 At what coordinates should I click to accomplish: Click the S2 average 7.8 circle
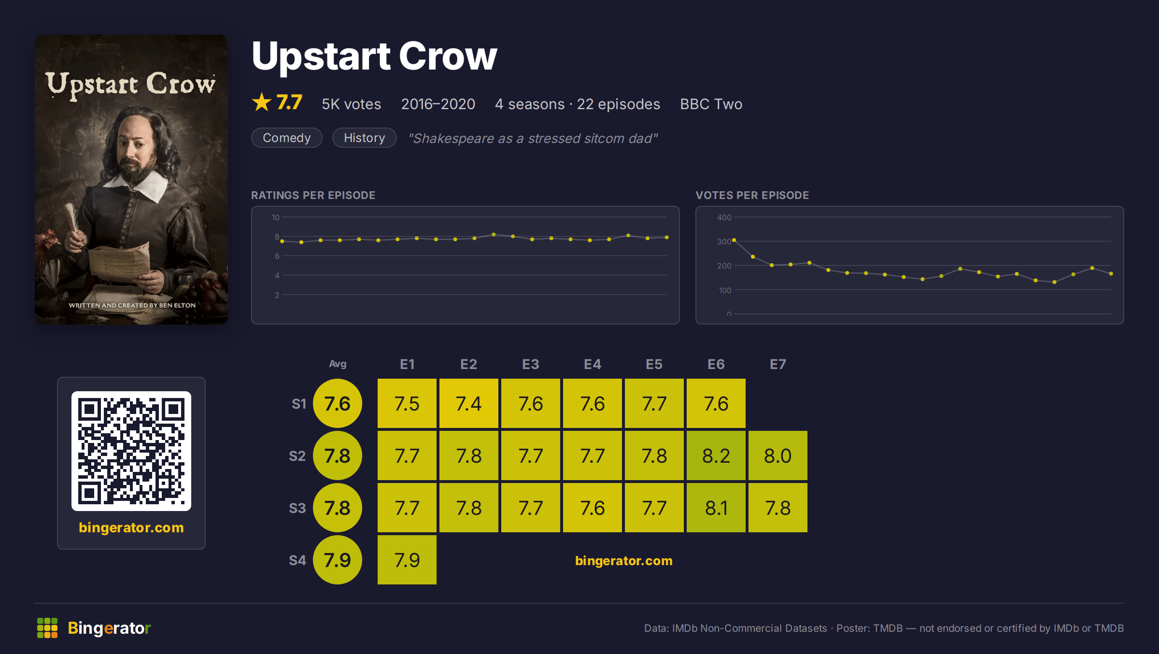pos(338,455)
